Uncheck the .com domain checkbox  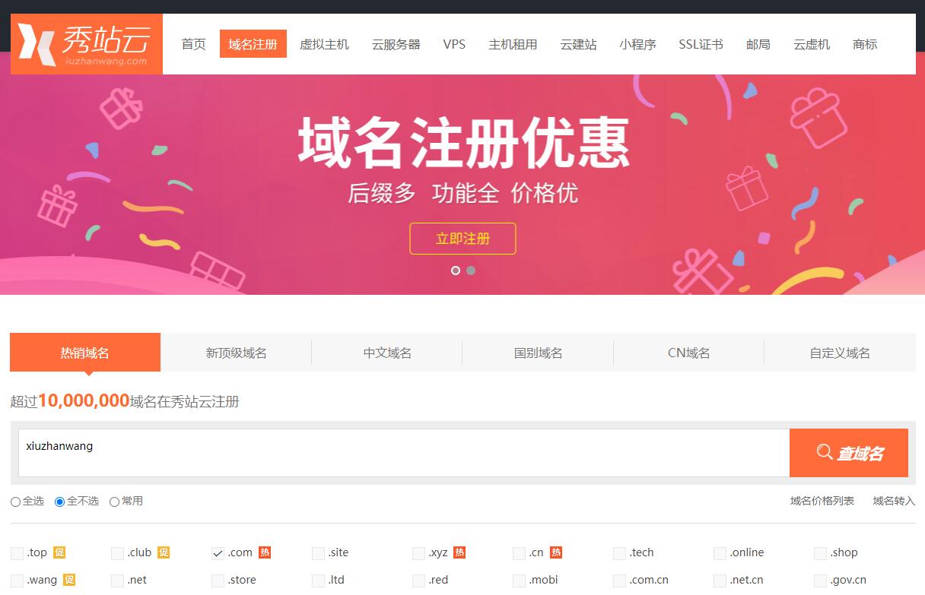[x=218, y=553]
